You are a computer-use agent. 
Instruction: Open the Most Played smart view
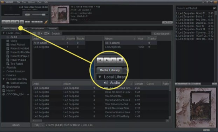click(x=18, y=45)
